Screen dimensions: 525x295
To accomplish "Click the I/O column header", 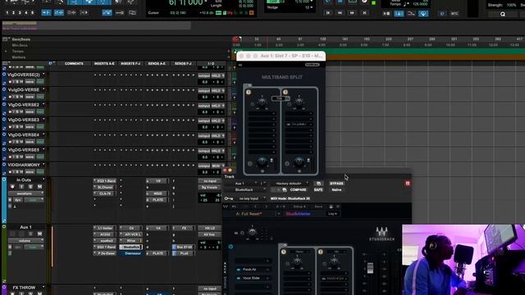I will [211, 64].
